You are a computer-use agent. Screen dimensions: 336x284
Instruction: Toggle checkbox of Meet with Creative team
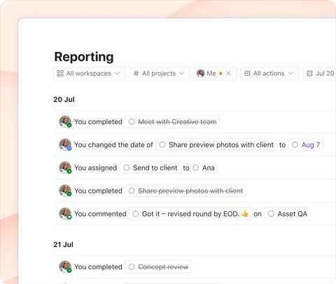coord(132,122)
